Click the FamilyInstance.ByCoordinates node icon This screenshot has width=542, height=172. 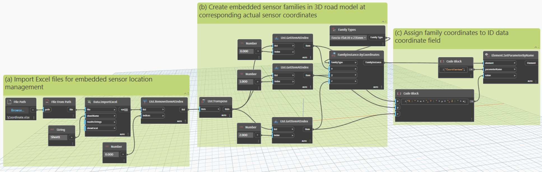pyautogui.click(x=333, y=55)
